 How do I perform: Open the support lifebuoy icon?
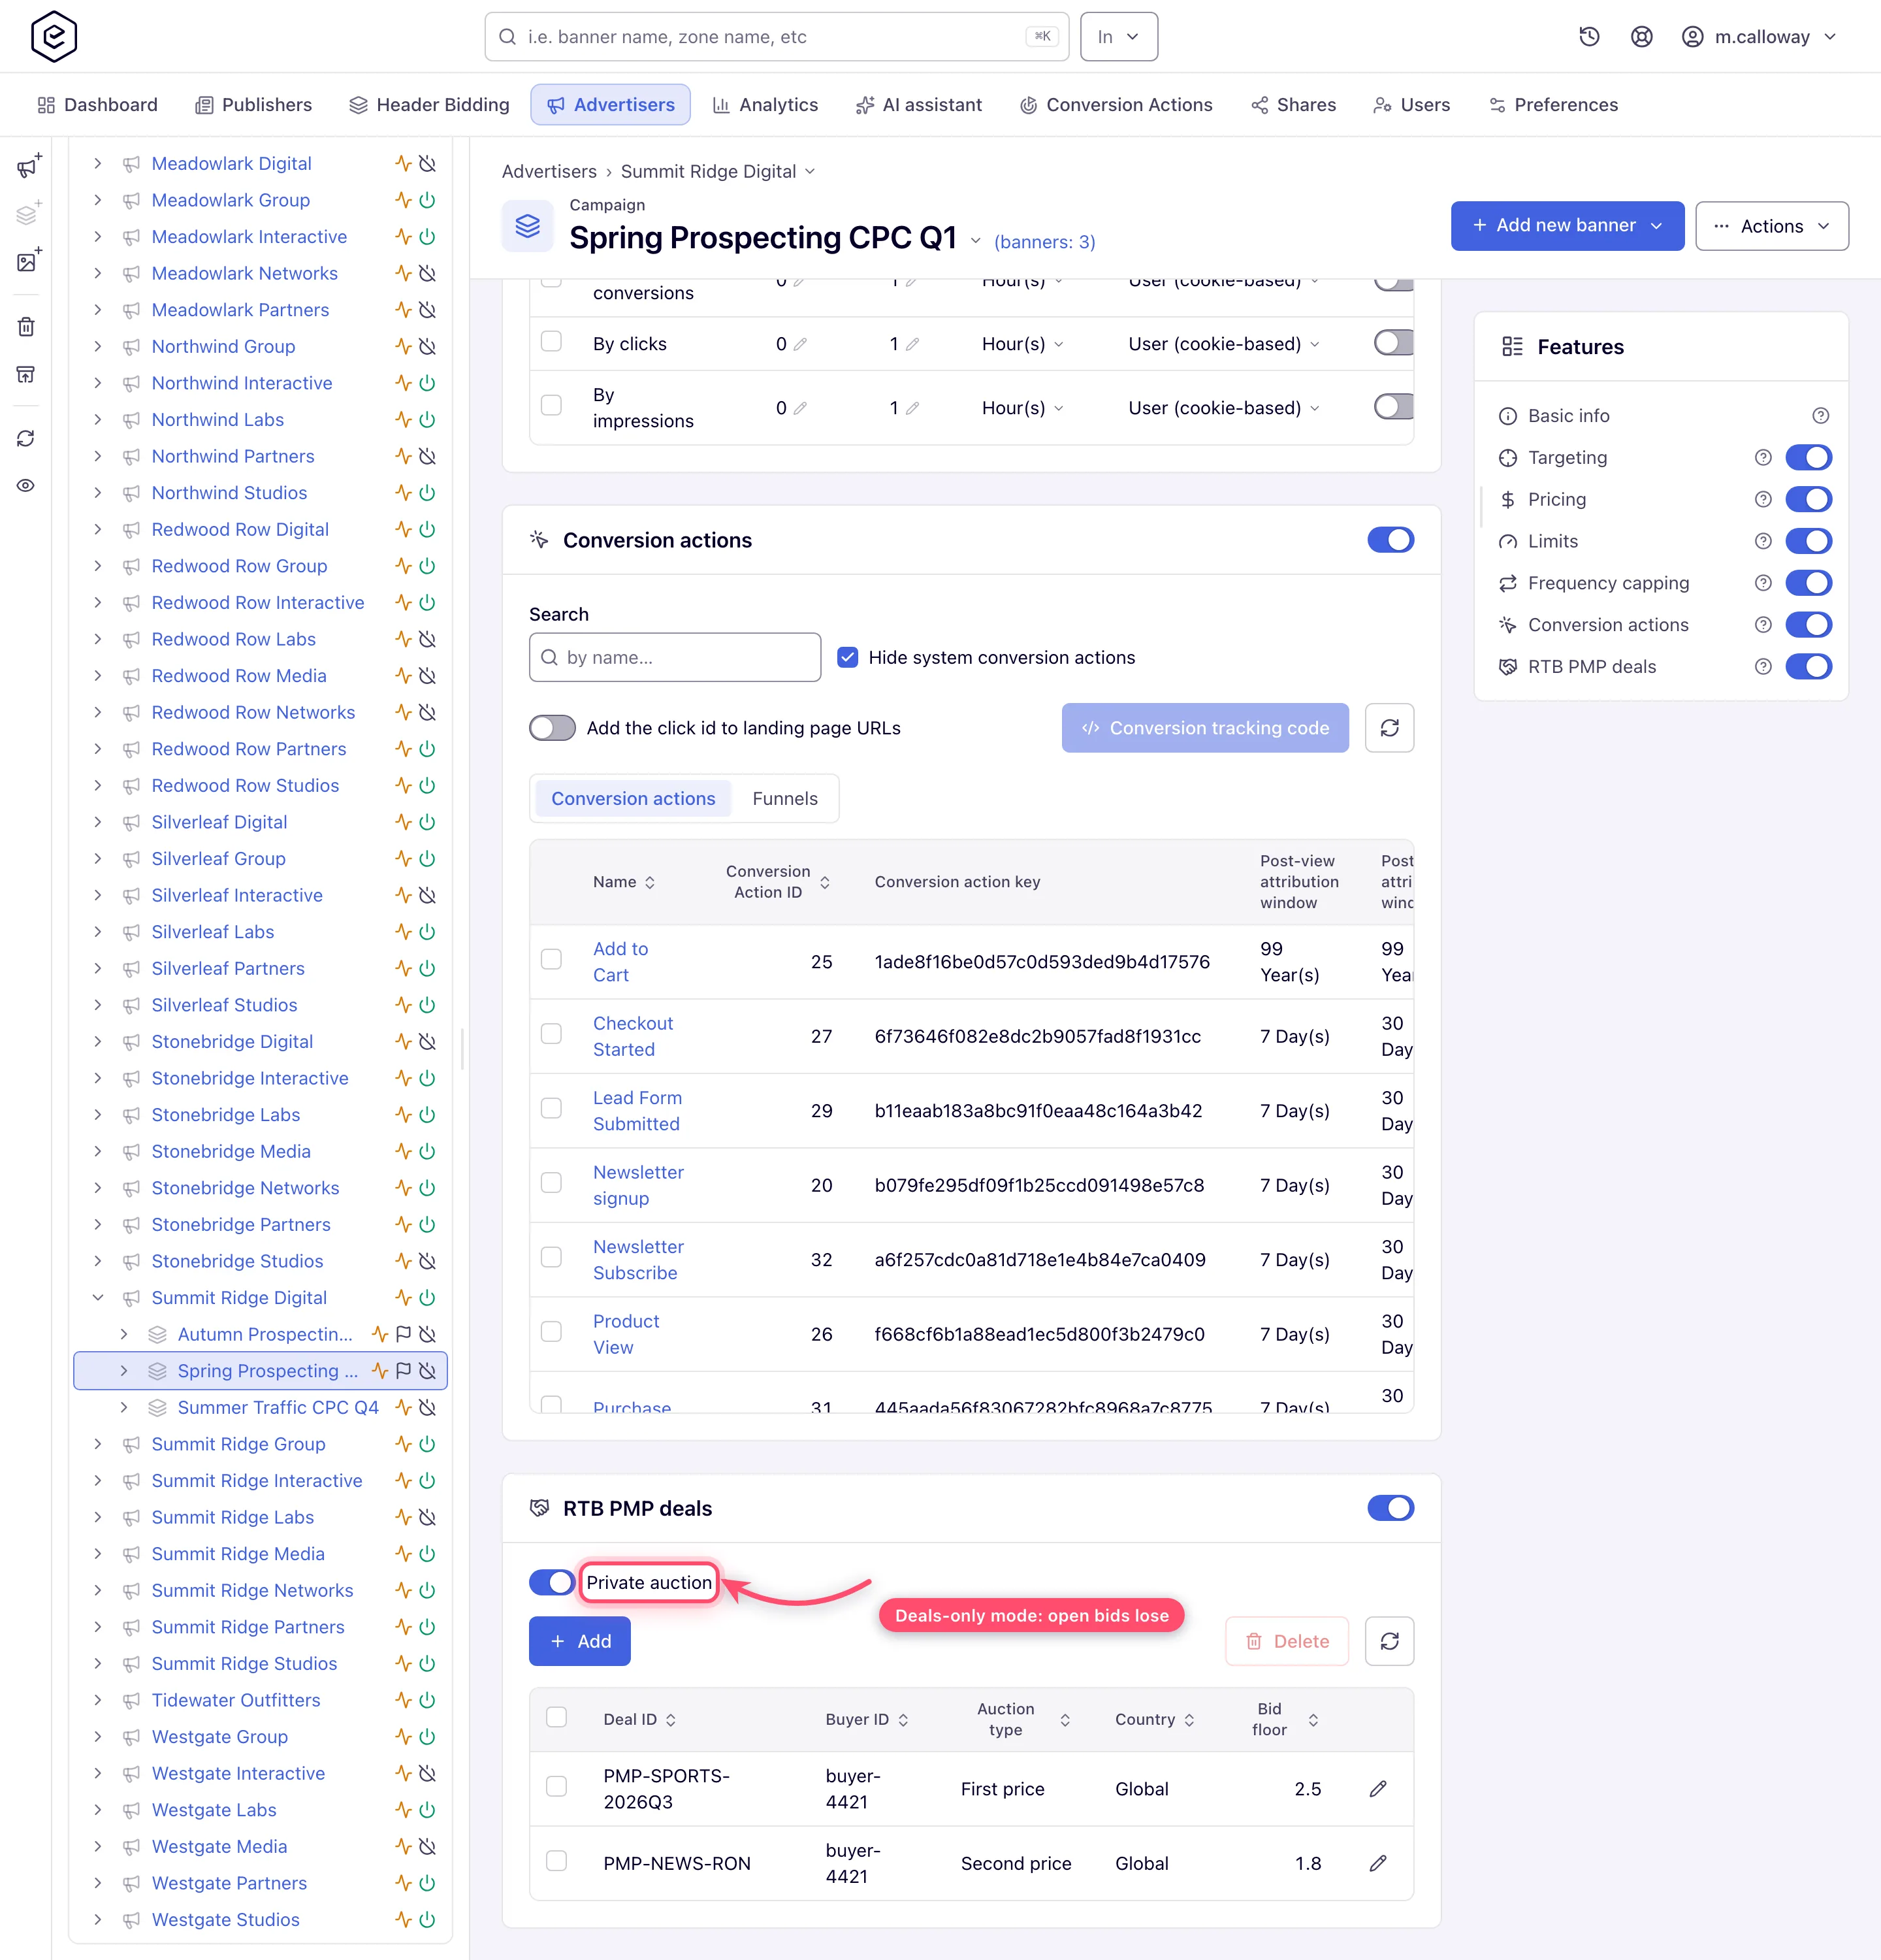1641,37
